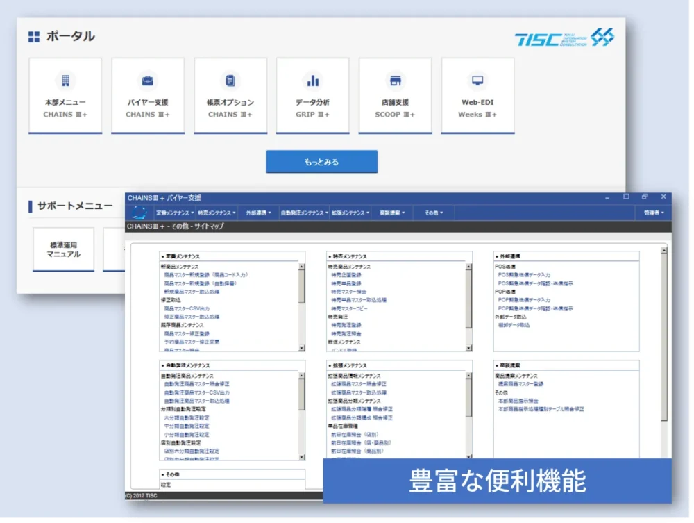Click the 商品マスター修正登録 link
The image size is (694, 523).
(x=186, y=334)
